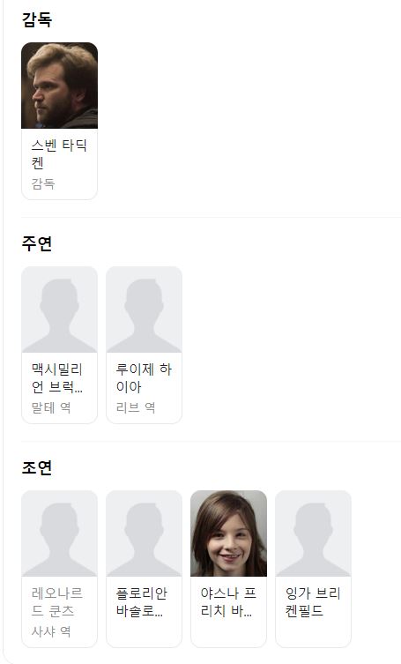Click placeholder avatar above 맥시밀리언 브뤽…
The height and width of the screenshot is (664, 401).
point(59,310)
